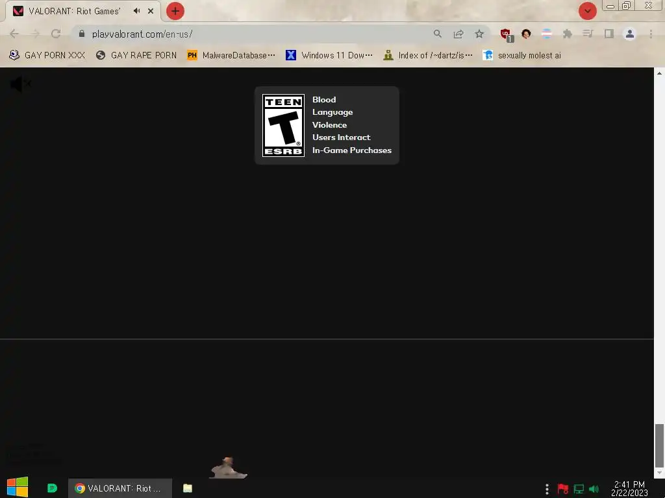Viewport: 665px width, 498px height.
Task: Open the Chrome profile avatar
Action: pos(630,34)
